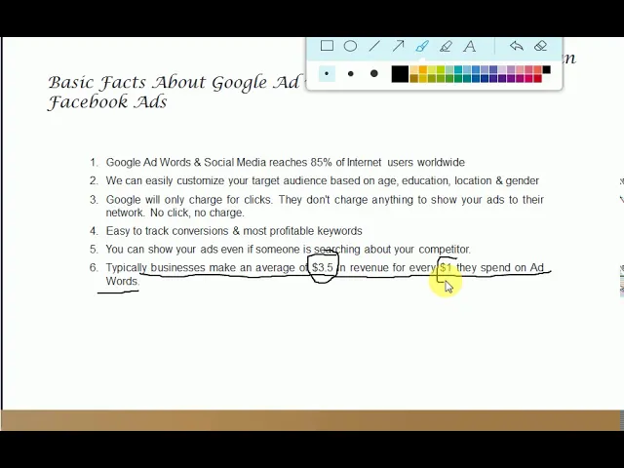Click the slide title 'Basic Facts About Google Ad'
Viewport: 624px width, 468px height.
point(174,82)
